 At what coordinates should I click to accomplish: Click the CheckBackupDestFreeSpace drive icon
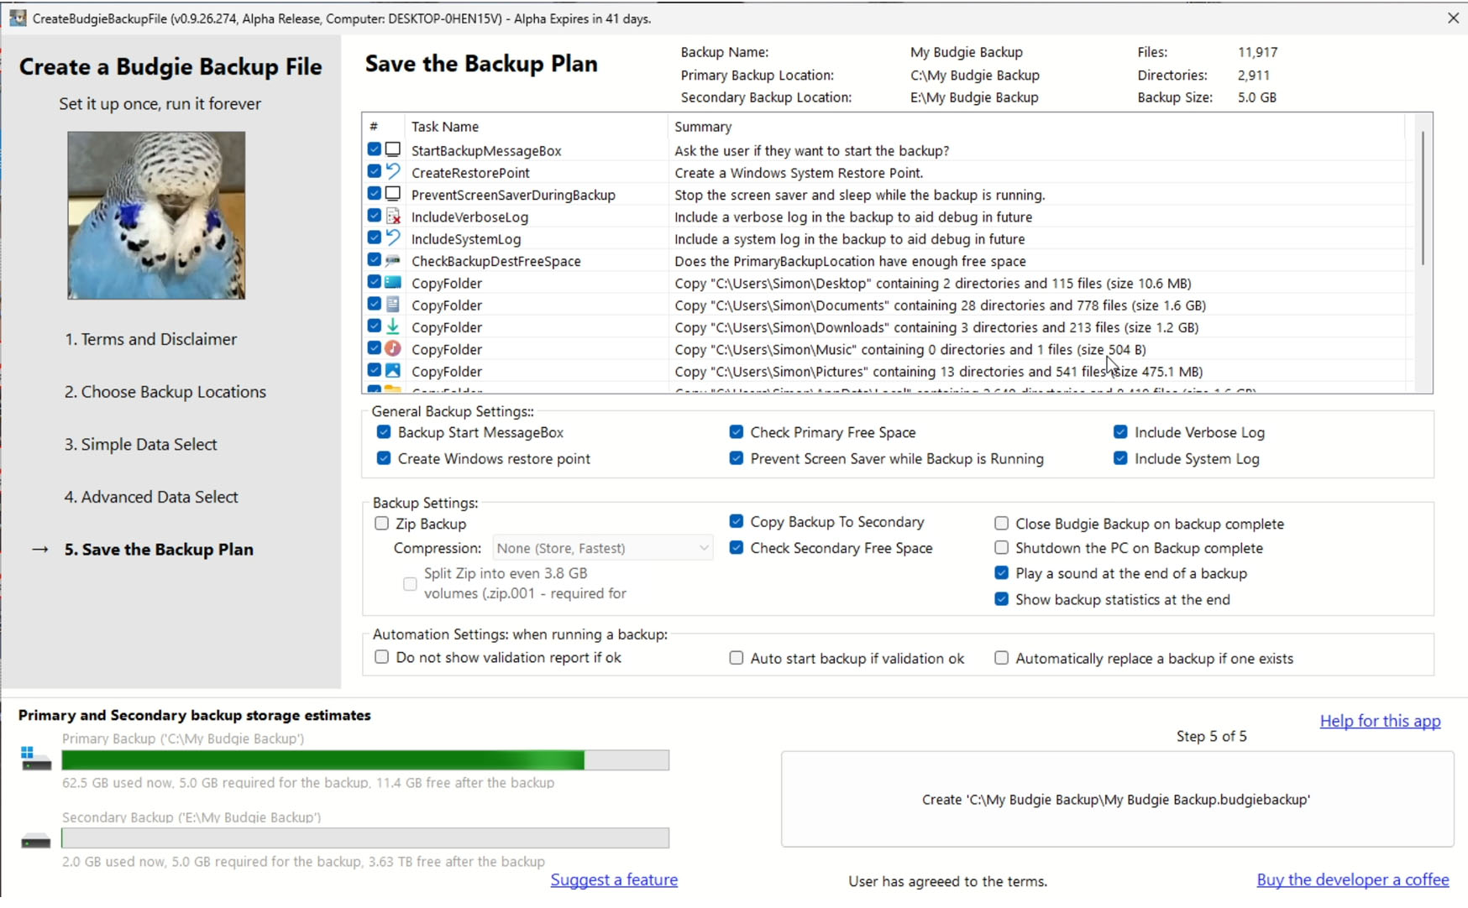[392, 260]
